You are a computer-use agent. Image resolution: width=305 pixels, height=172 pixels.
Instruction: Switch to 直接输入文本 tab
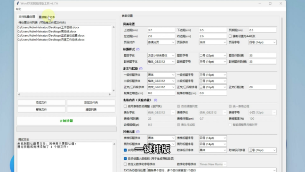47,17
